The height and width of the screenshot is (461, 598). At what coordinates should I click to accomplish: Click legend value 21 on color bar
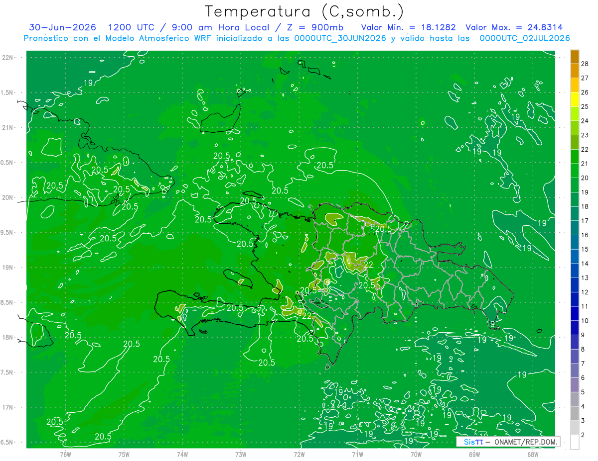click(x=585, y=164)
